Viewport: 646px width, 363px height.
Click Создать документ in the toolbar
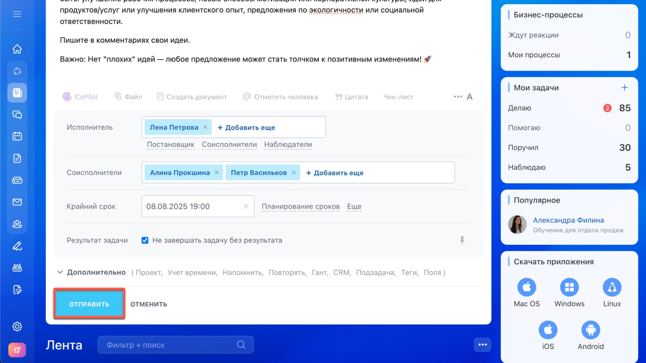[192, 97]
